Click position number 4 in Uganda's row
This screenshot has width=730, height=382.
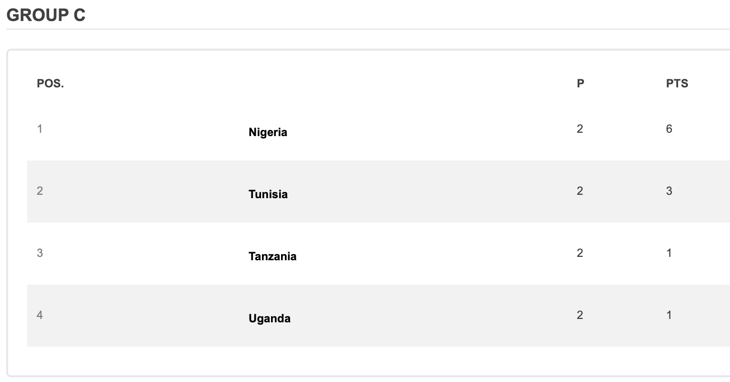click(40, 315)
